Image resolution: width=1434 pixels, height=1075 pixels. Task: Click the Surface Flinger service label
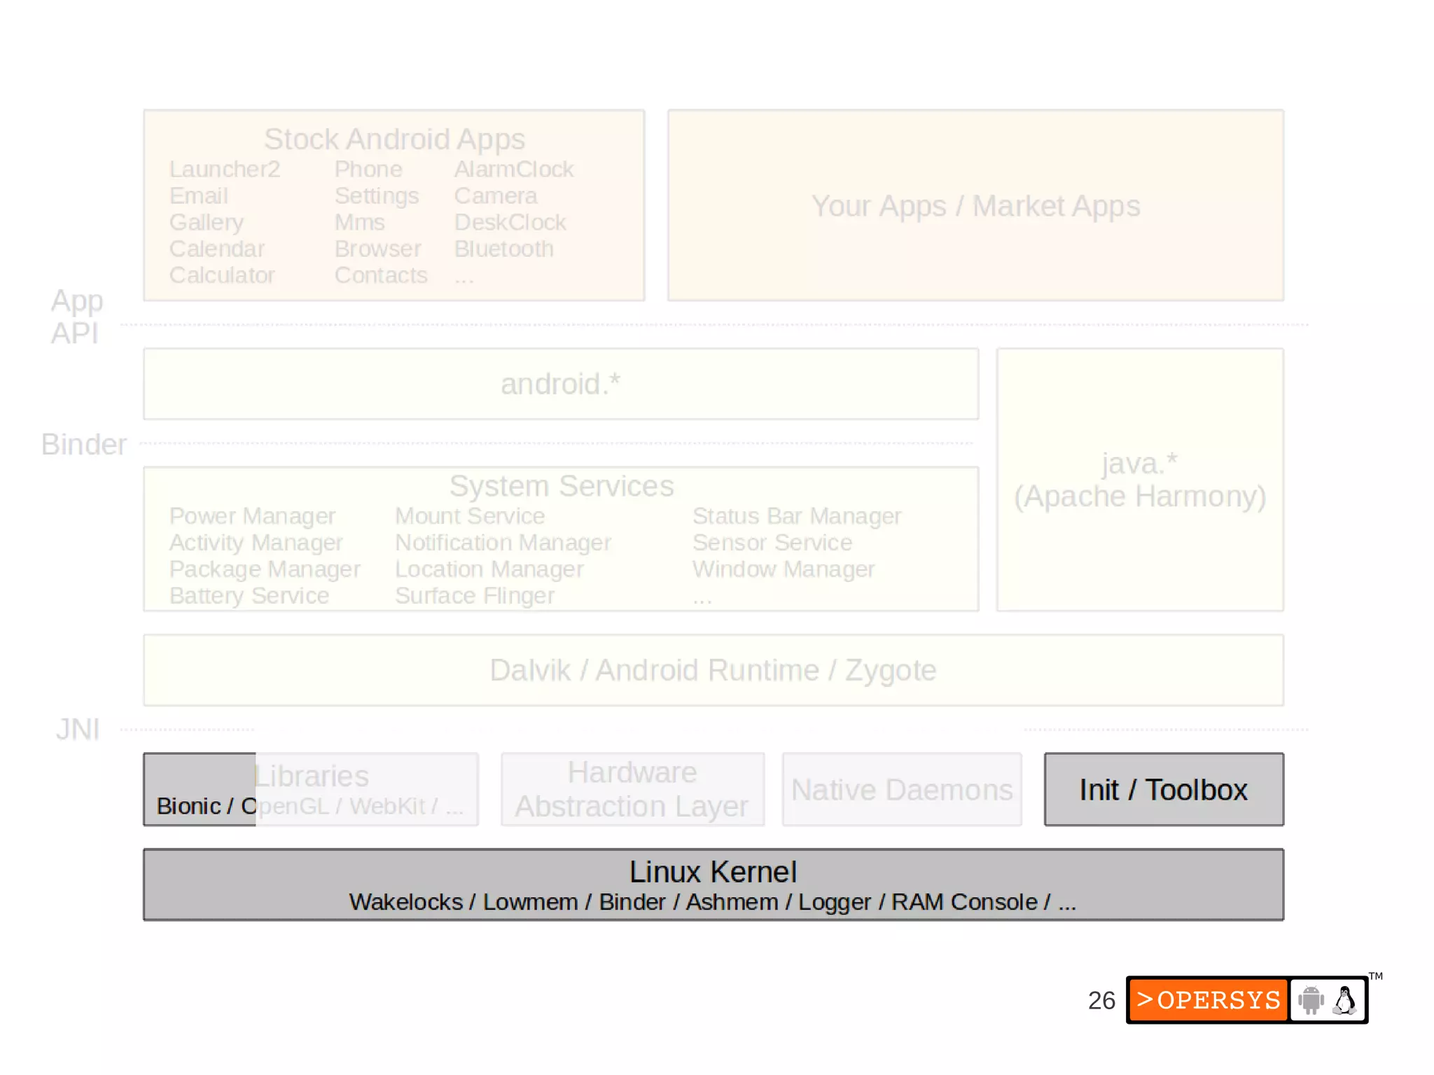474,595
